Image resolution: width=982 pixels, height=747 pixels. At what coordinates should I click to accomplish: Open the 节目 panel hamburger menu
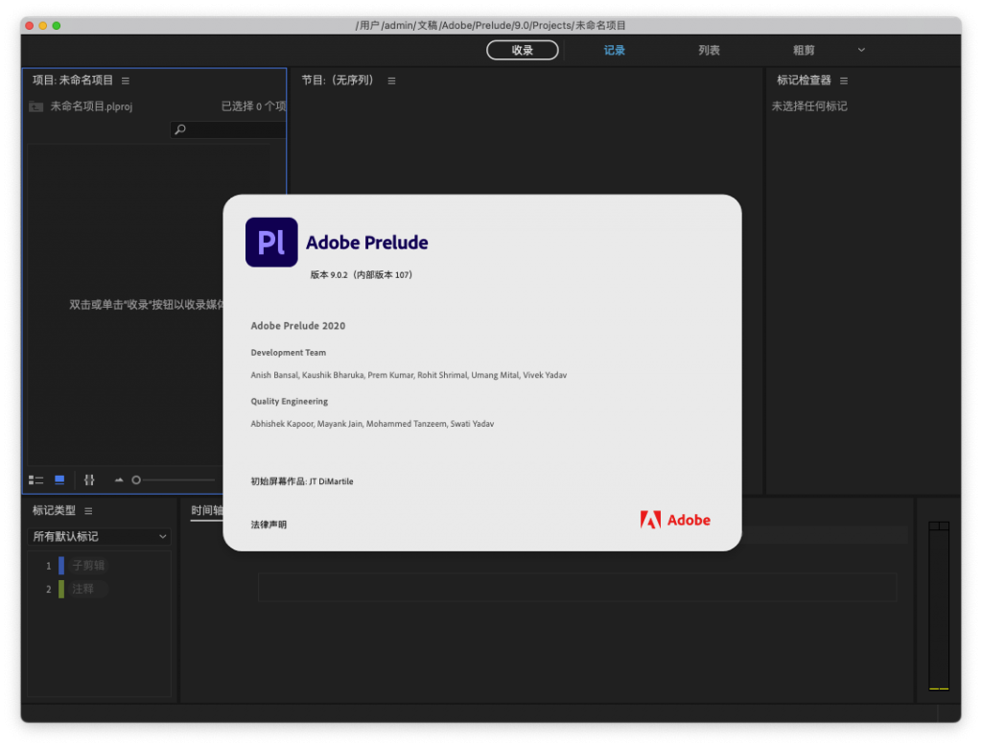tap(391, 81)
